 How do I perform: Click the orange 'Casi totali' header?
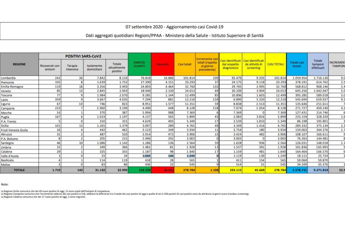(185, 64)
